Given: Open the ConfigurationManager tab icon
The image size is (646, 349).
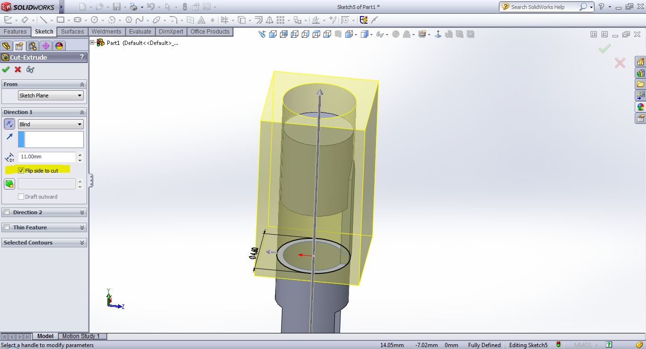Looking at the screenshot, I should (32, 46).
